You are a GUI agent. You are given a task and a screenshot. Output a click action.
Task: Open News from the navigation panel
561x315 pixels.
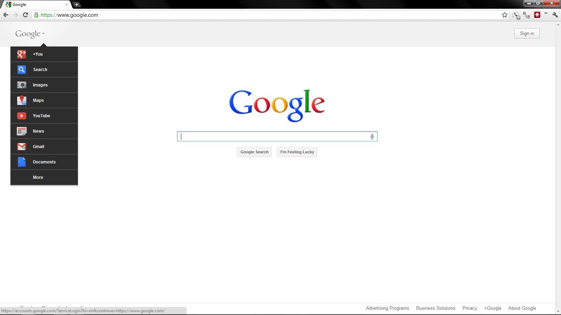(x=38, y=131)
